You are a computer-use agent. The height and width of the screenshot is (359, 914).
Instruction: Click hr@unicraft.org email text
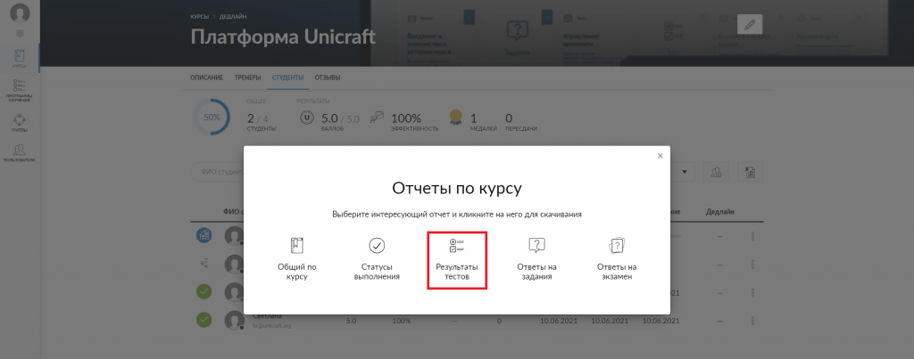coord(271,326)
